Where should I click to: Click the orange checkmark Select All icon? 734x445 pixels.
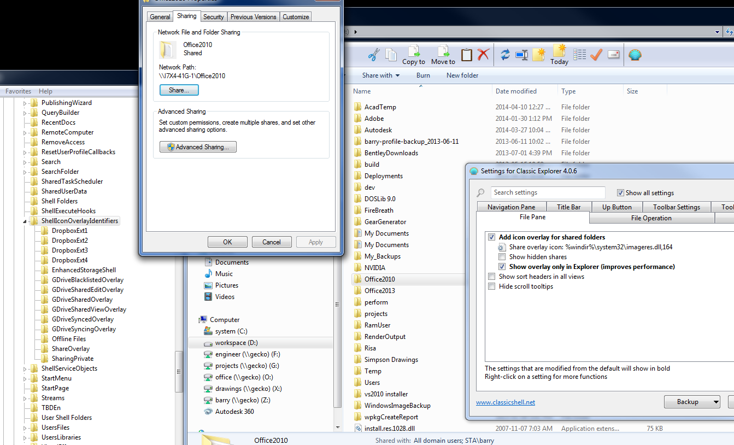click(x=596, y=54)
